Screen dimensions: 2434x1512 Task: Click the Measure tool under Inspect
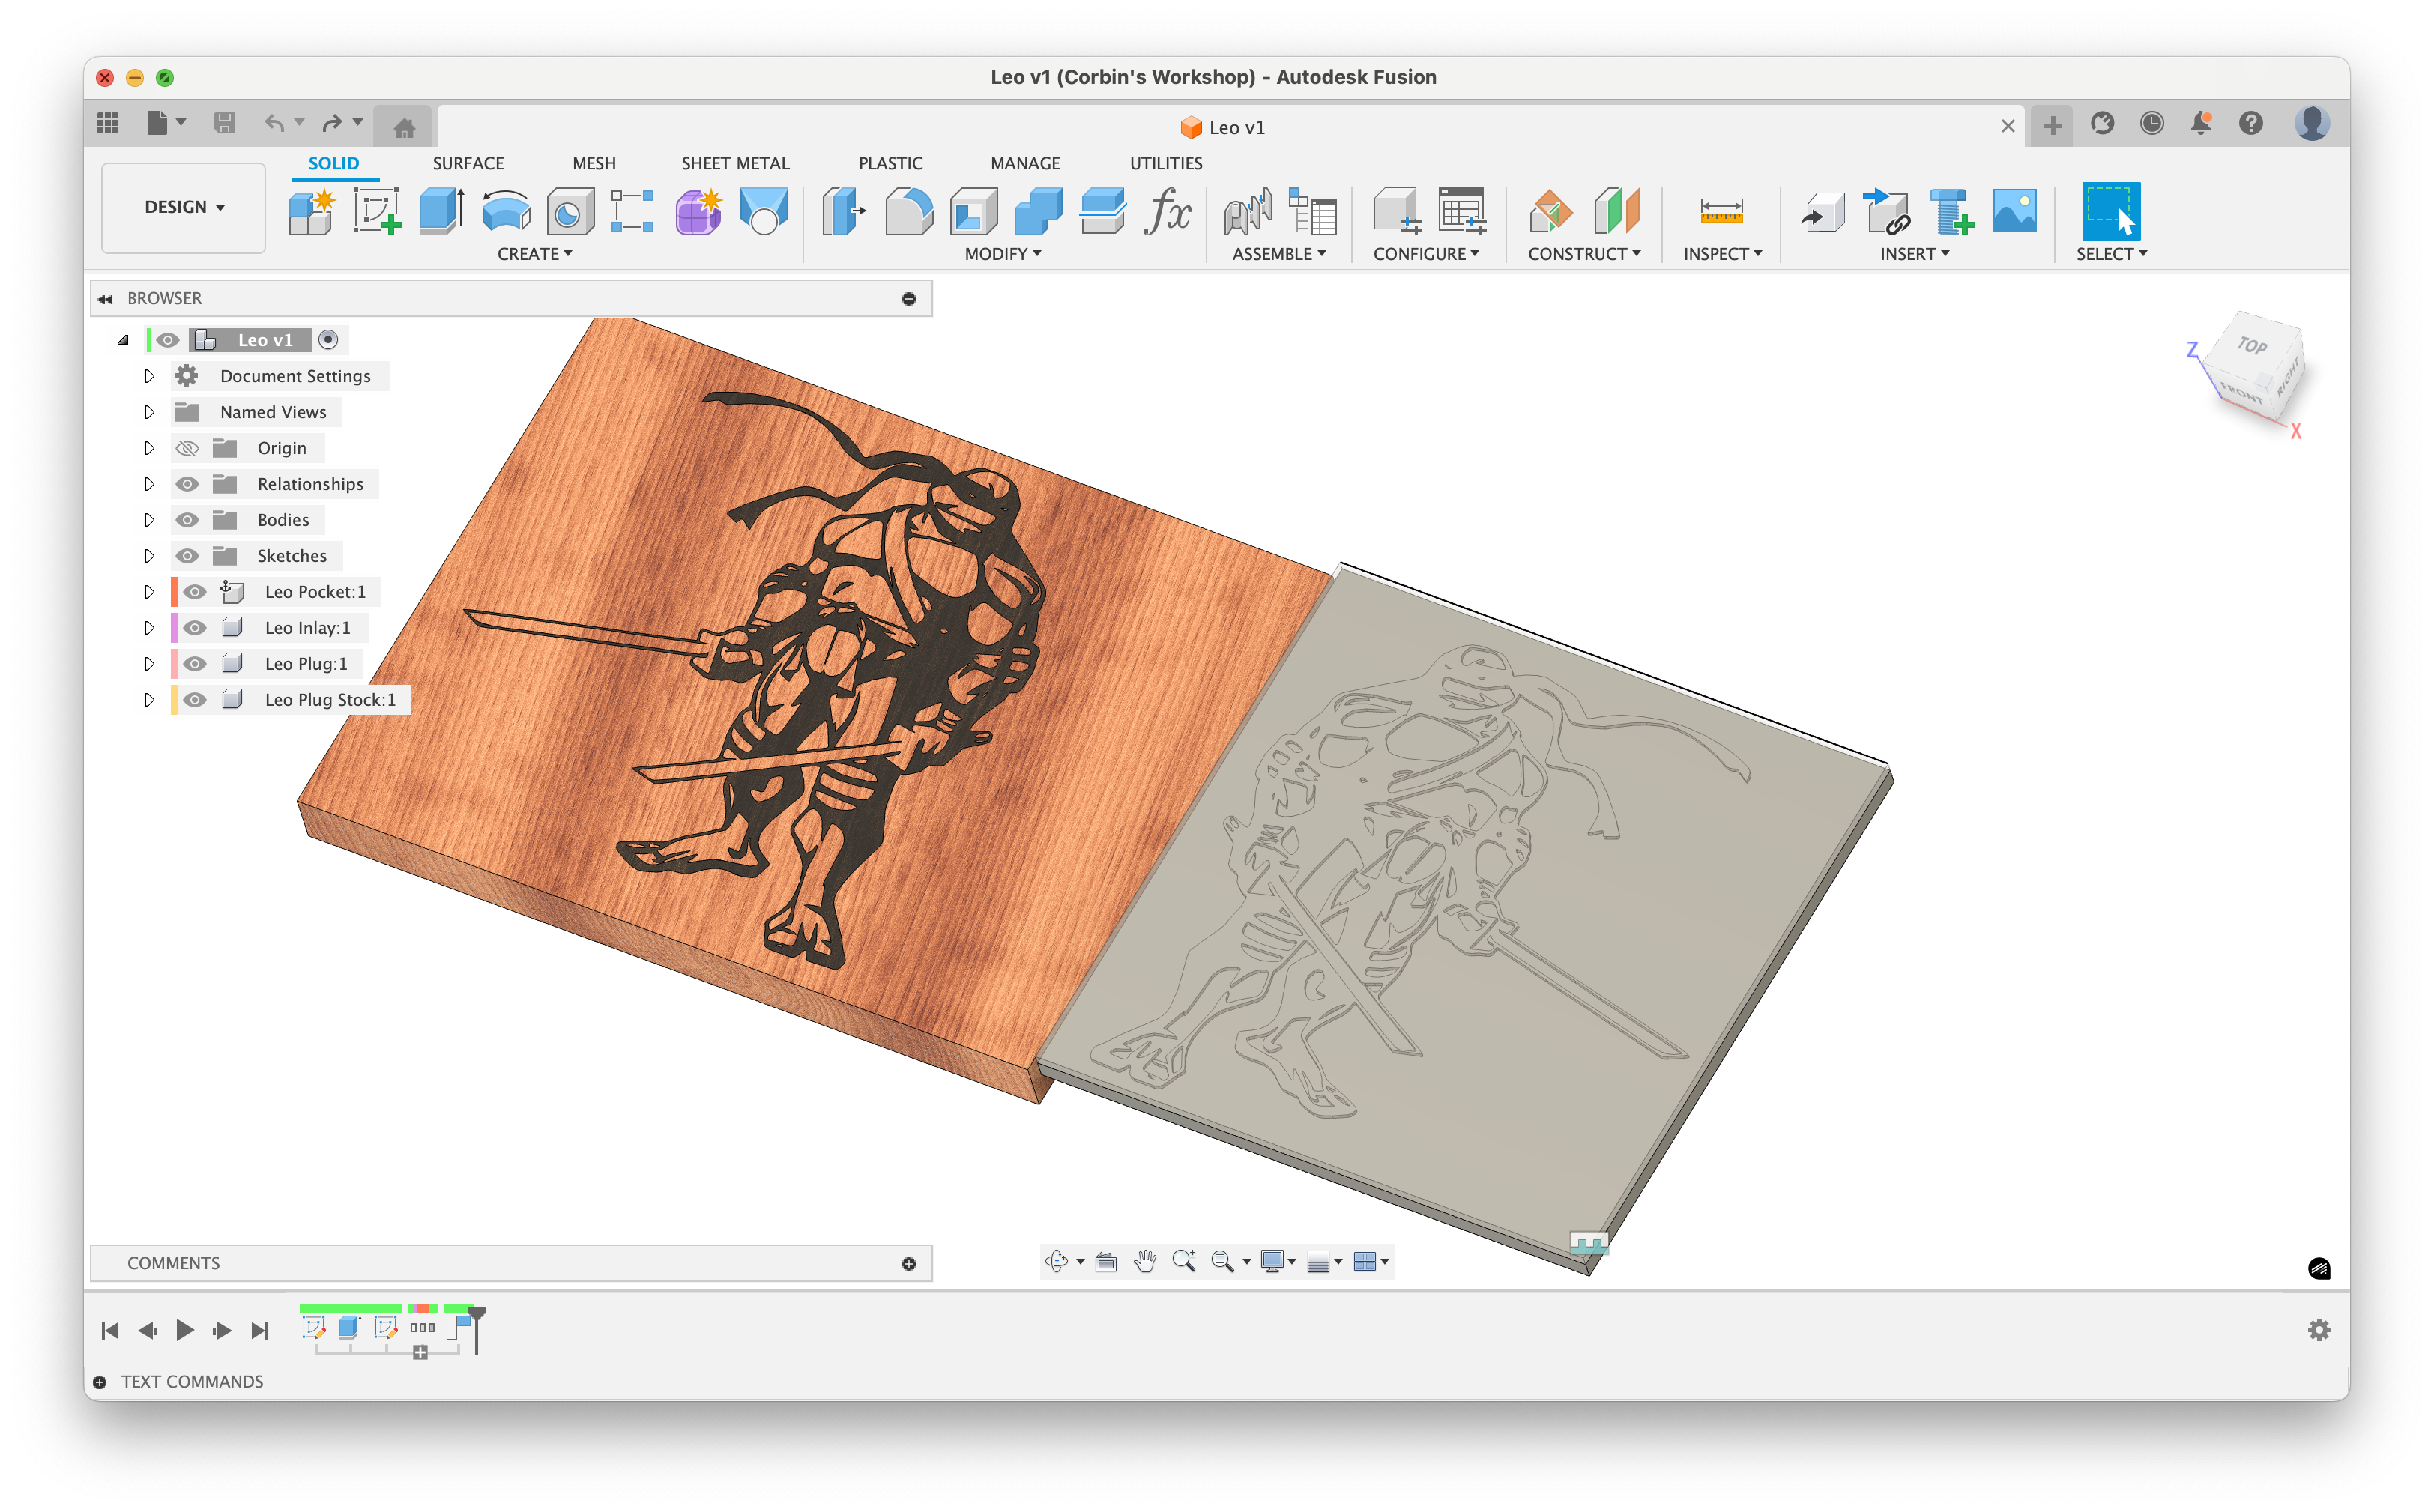(x=1721, y=212)
